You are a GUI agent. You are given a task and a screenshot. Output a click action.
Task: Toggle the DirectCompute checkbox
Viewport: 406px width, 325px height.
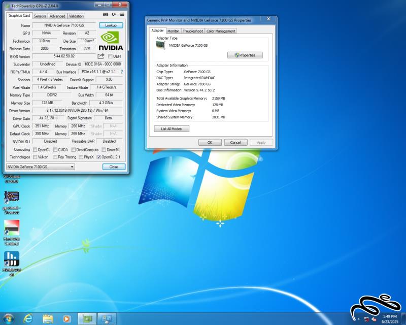point(73,149)
